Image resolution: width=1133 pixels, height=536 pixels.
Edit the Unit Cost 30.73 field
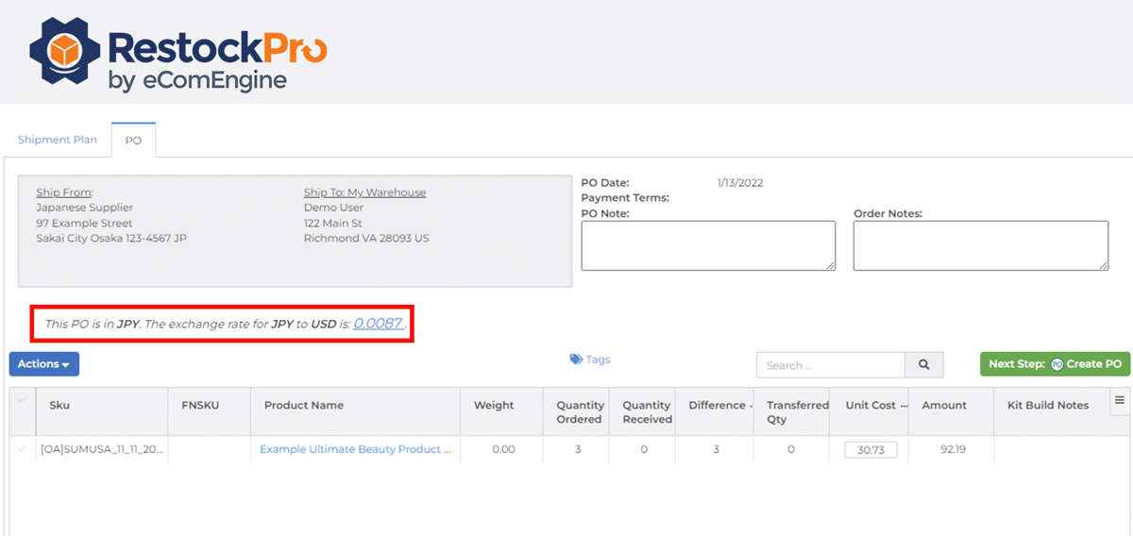coord(870,450)
